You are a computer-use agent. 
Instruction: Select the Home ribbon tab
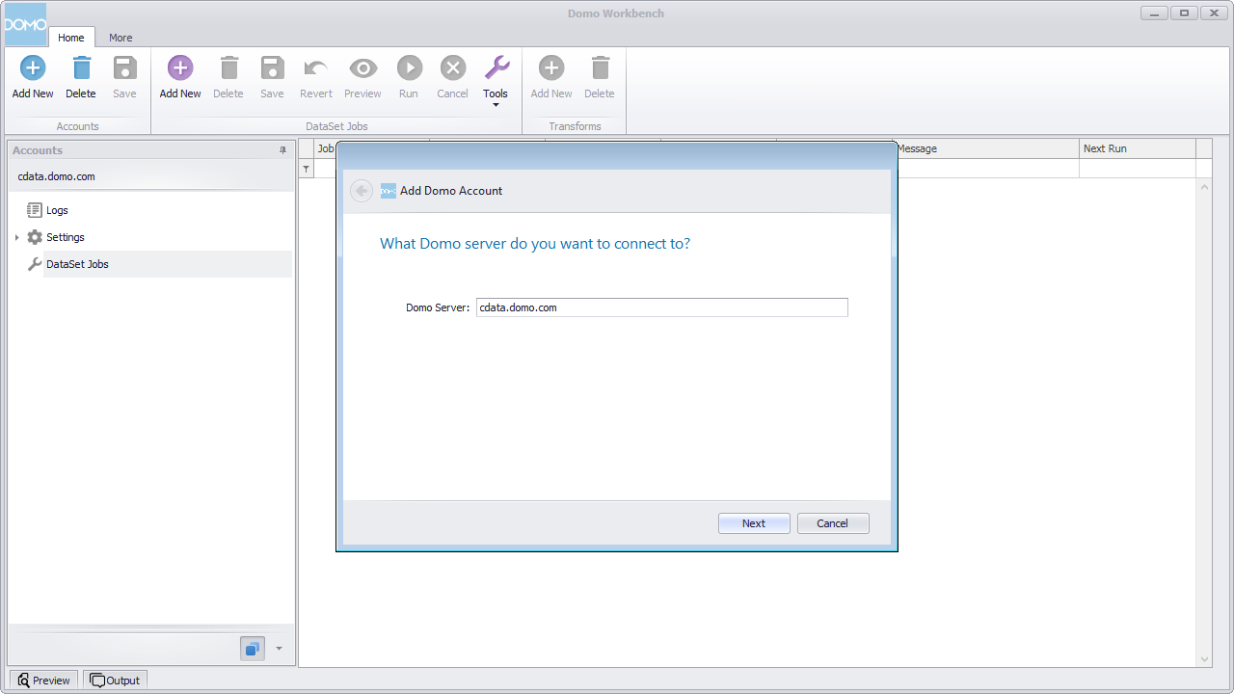tap(71, 38)
